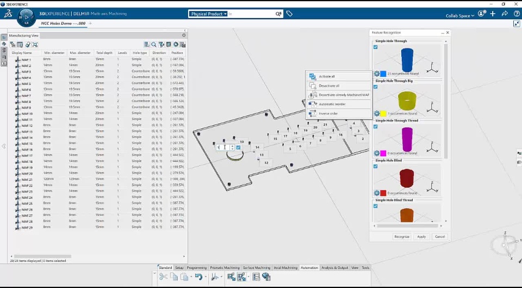
Task: Click the blue gear icon in Manufacturing View toolbar
Action: coord(176,44)
